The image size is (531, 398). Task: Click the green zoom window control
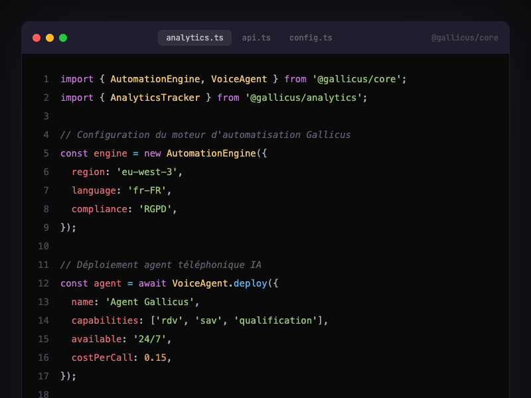[62, 38]
